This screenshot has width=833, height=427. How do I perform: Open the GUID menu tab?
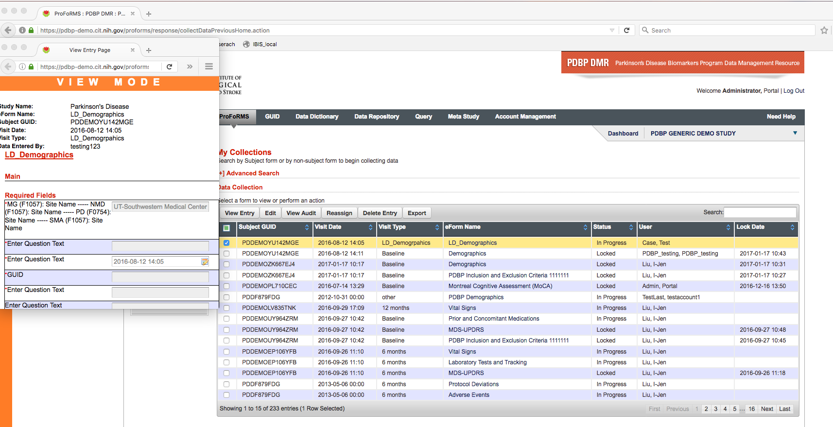272,117
